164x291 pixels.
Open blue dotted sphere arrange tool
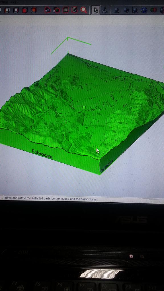click(x=144, y=10)
